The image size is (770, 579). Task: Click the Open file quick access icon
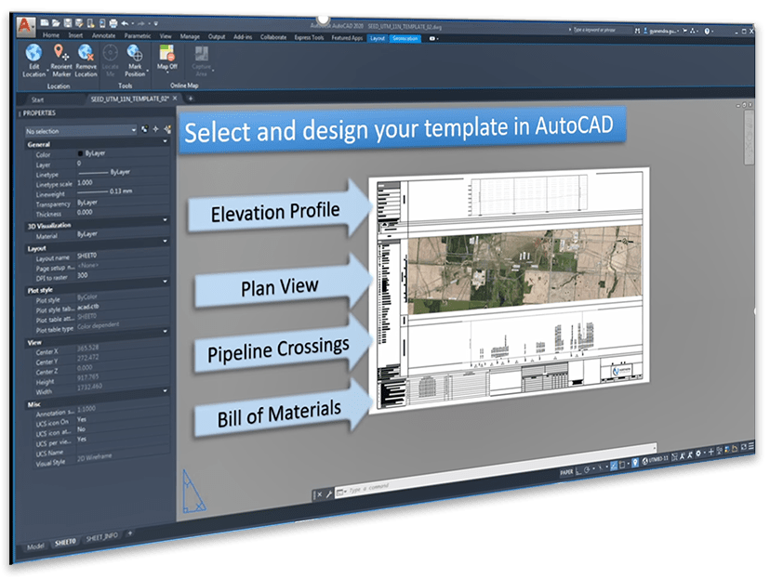click(56, 22)
